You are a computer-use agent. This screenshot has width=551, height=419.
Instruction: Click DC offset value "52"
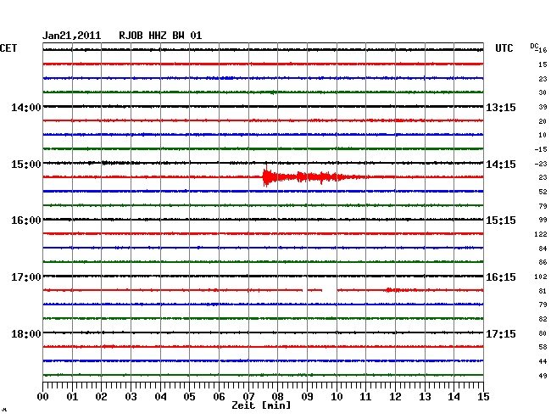click(x=543, y=192)
